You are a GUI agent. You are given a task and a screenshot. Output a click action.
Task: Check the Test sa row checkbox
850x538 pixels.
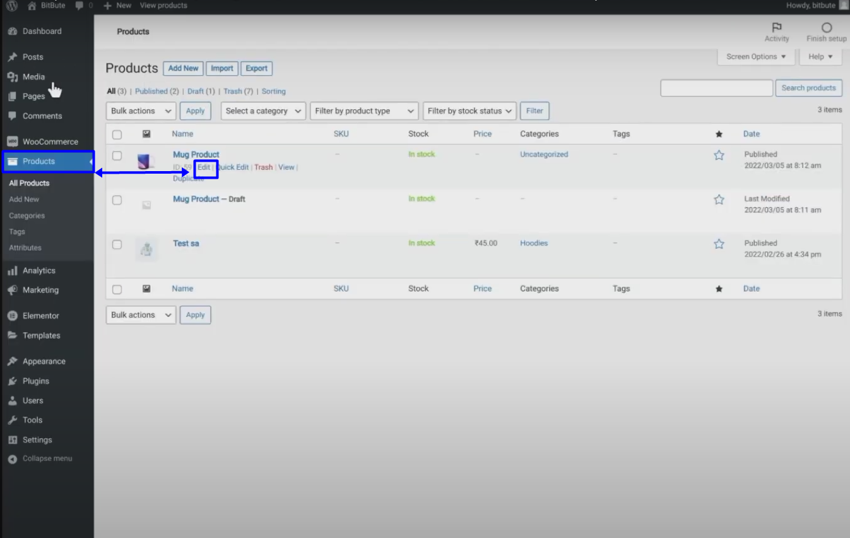coord(117,244)
